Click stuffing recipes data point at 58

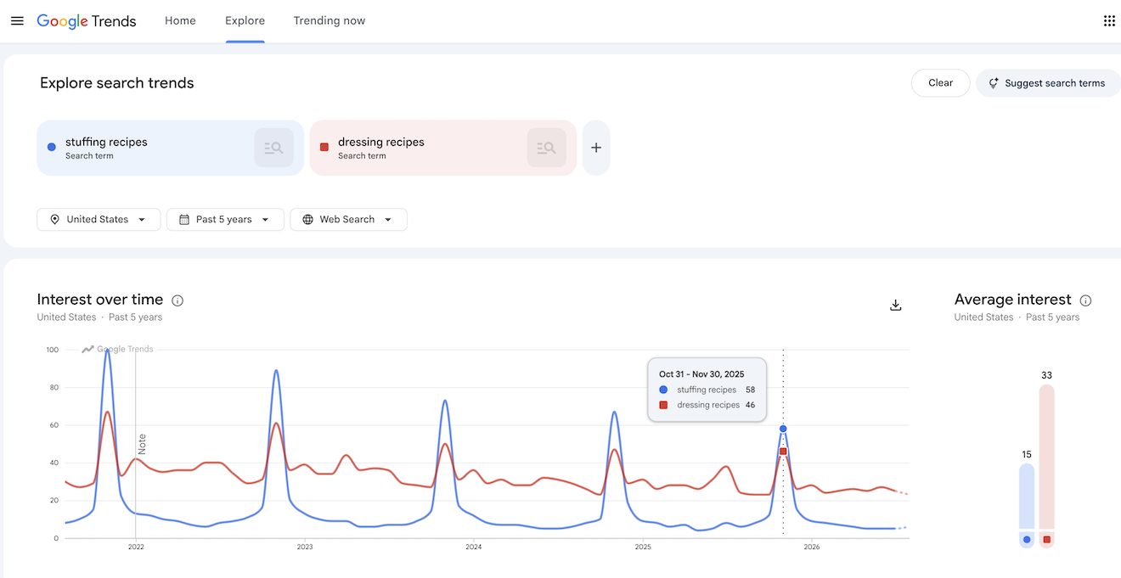[783, 429]
